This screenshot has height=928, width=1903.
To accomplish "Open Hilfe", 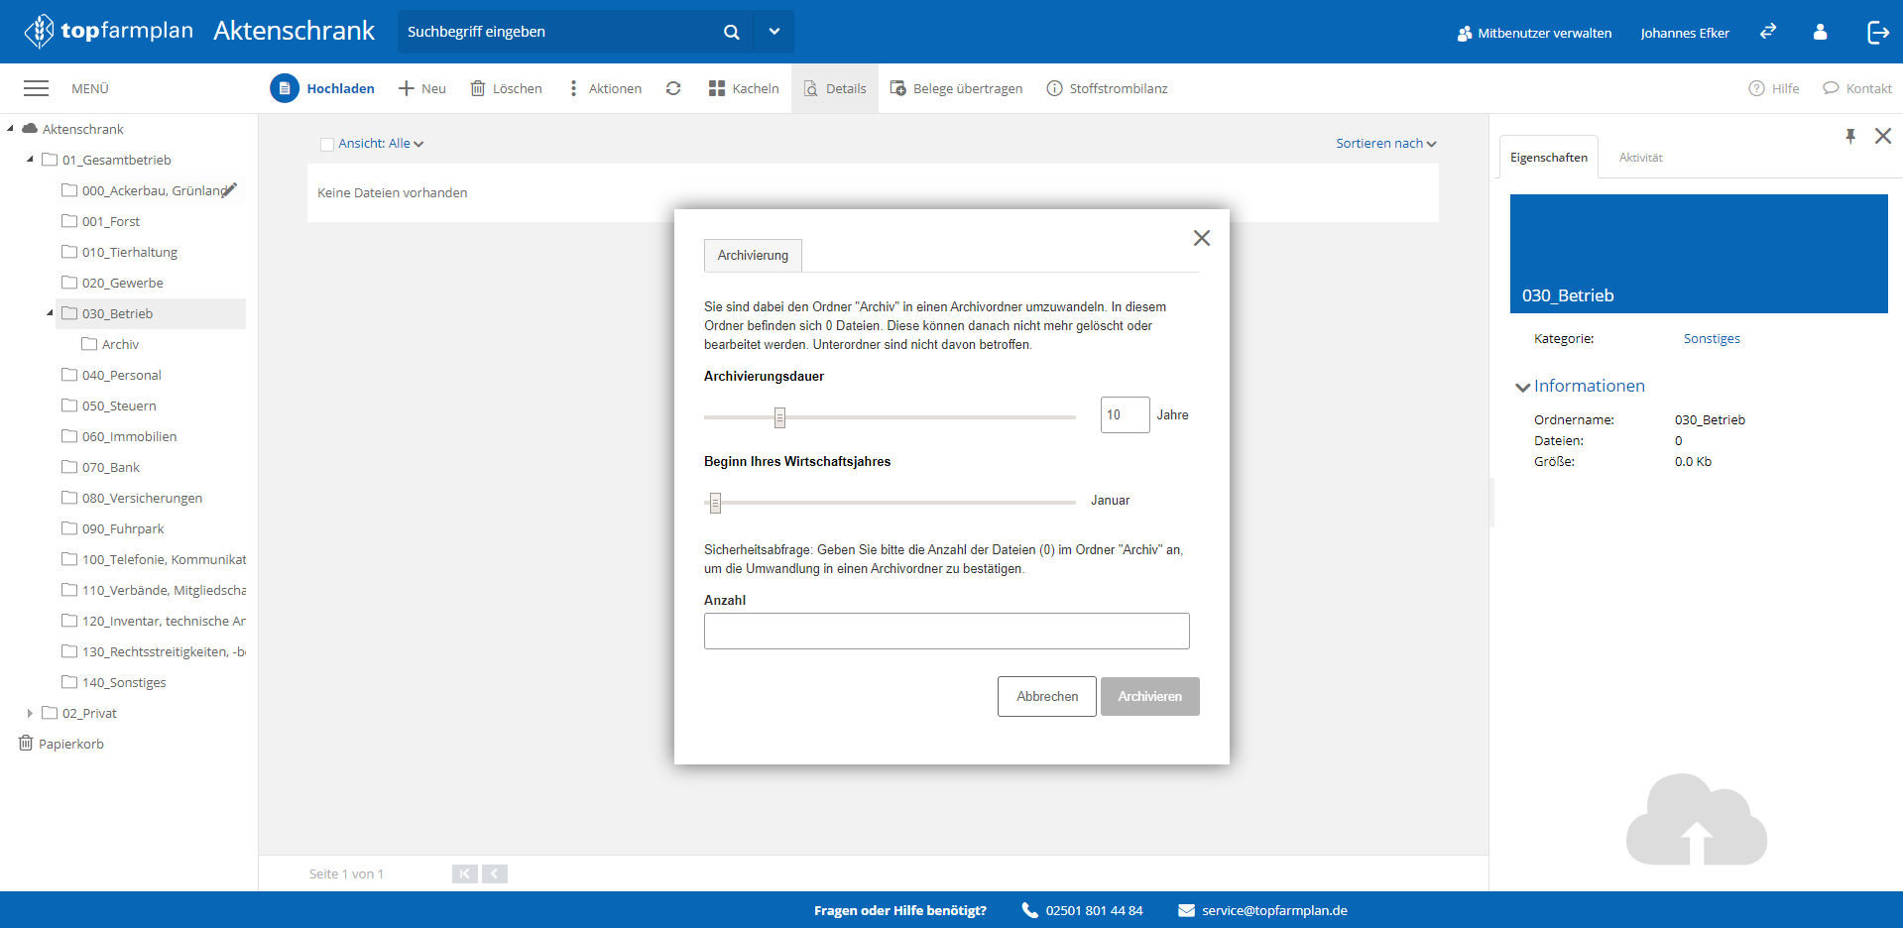I will 1774,88.
